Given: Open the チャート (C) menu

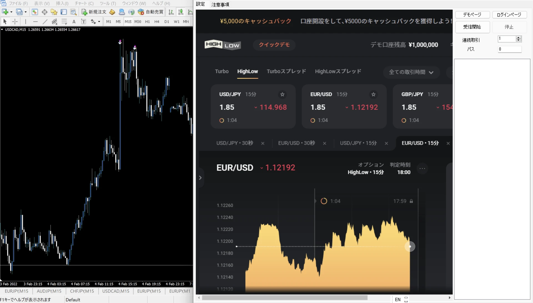Looking at the screenshot, I should click(84, 3).
